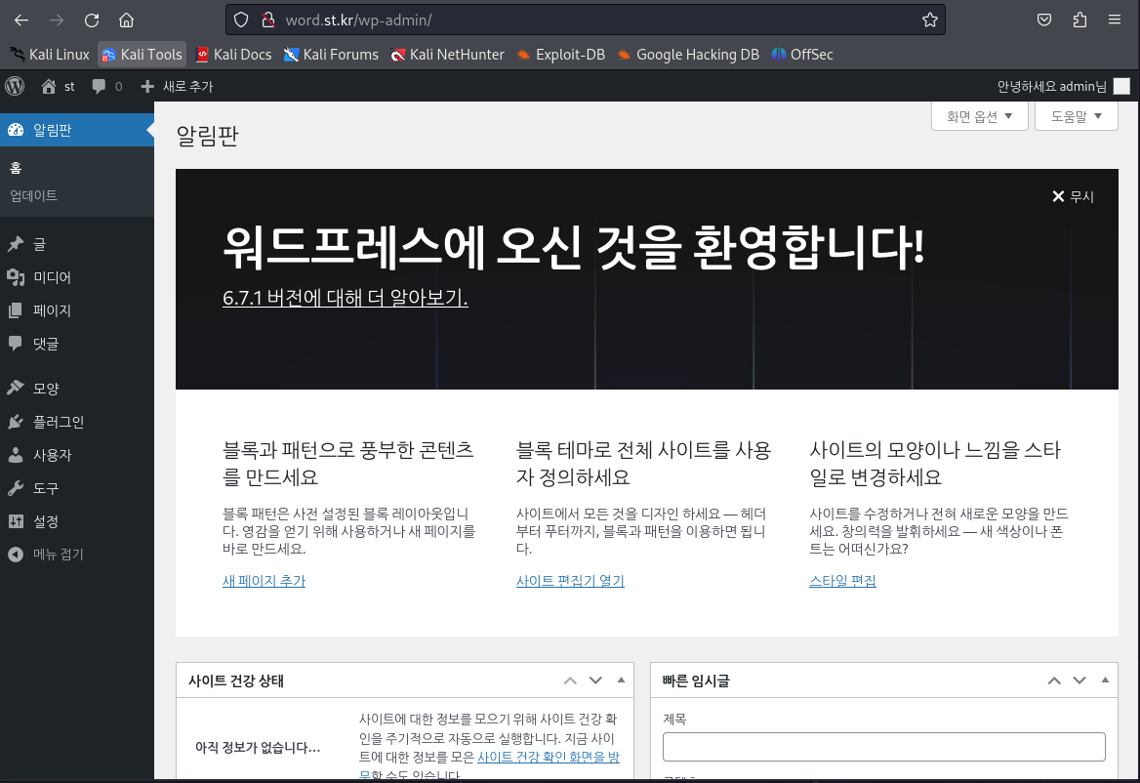1140x783 pixels.
Task: Click the admin avatar square
Action: (x=1121, y=87)
